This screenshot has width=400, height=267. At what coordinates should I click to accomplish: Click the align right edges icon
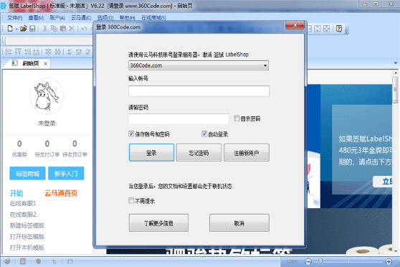(27, 52)
